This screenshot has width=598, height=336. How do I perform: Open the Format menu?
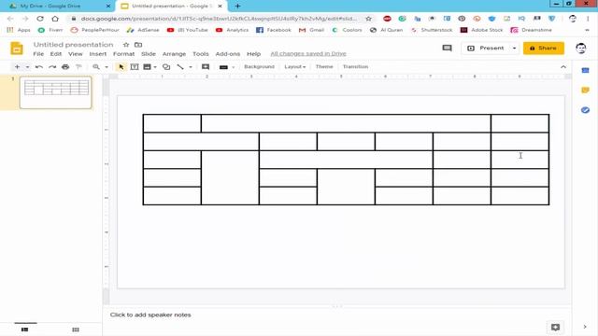[x=123, y=54]
